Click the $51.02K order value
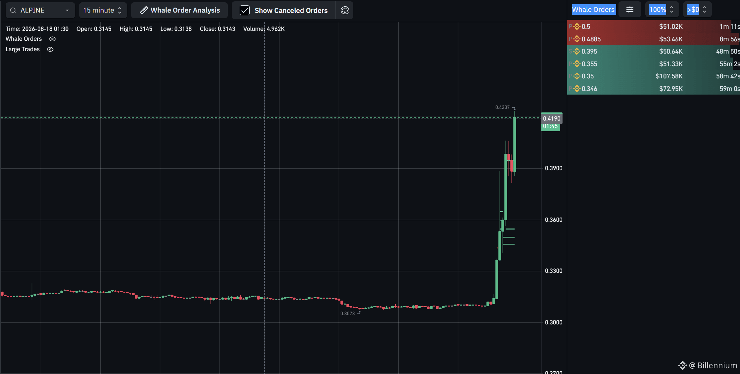Screen dimensions: 740x374 click(x=671, y=26)
